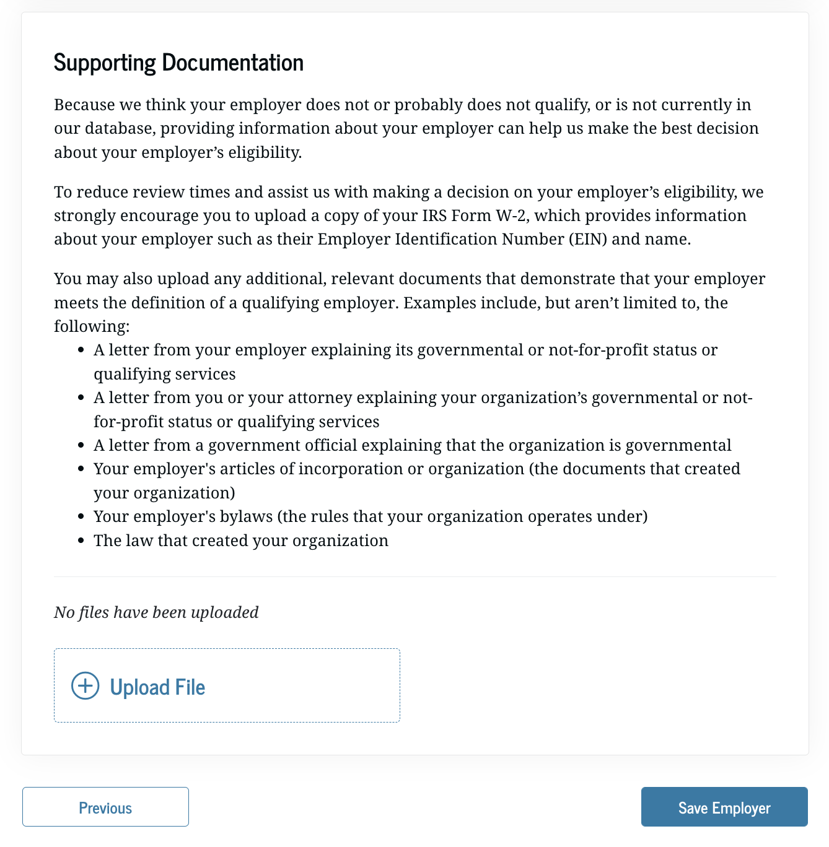The height and width of the screenshot is (847, 829).
Task: Click "The law that created your organization"
Action: [241, 541]
